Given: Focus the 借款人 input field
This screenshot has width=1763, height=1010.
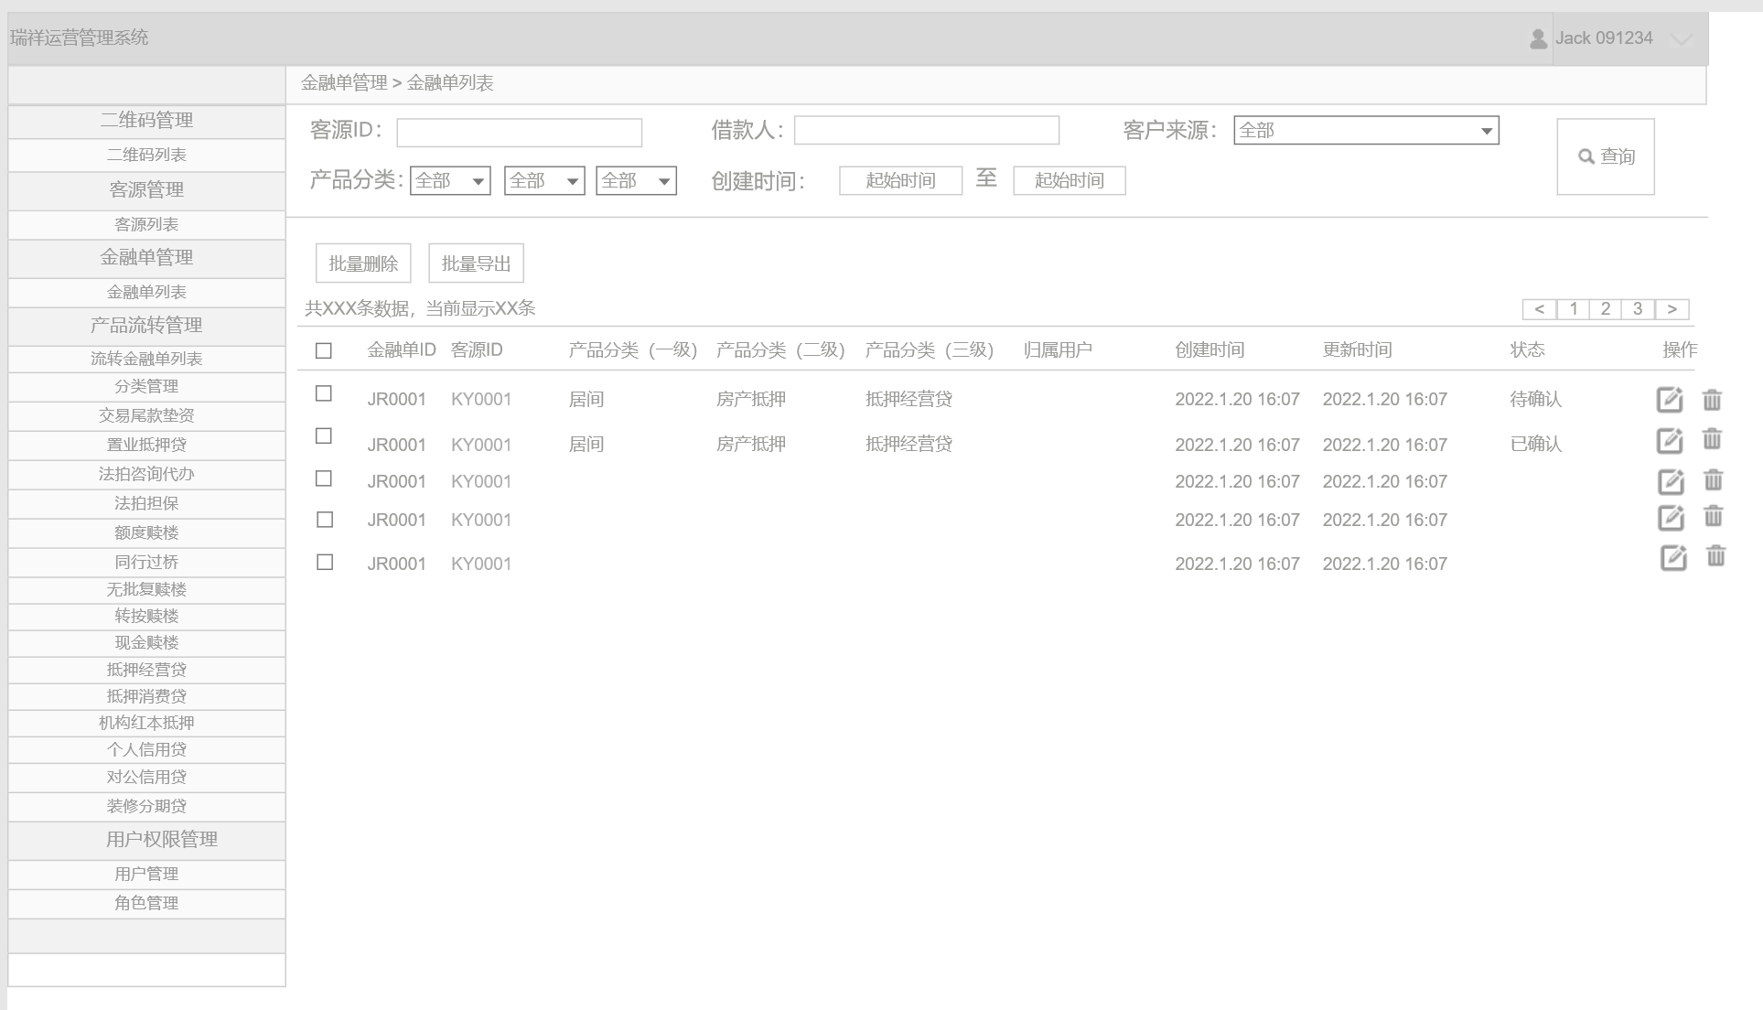Looking at the screenshot, I should click(x=927, y=130).
